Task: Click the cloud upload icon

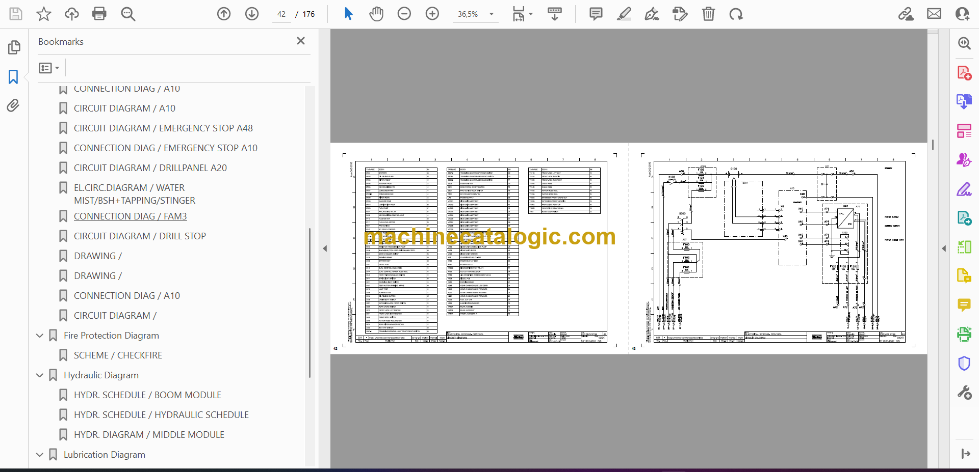Action: click(72, 14)
